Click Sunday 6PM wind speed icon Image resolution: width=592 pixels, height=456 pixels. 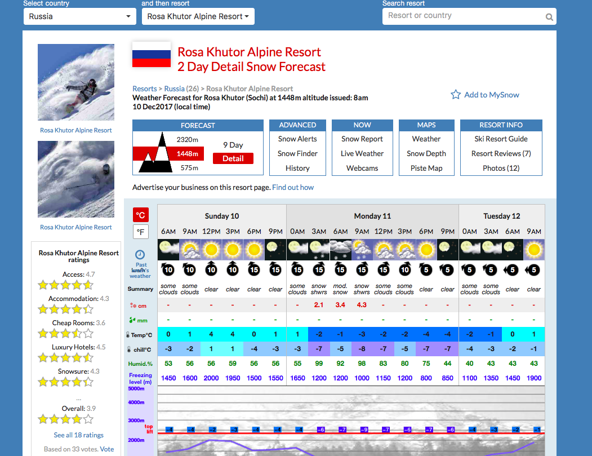coord(254,269)
